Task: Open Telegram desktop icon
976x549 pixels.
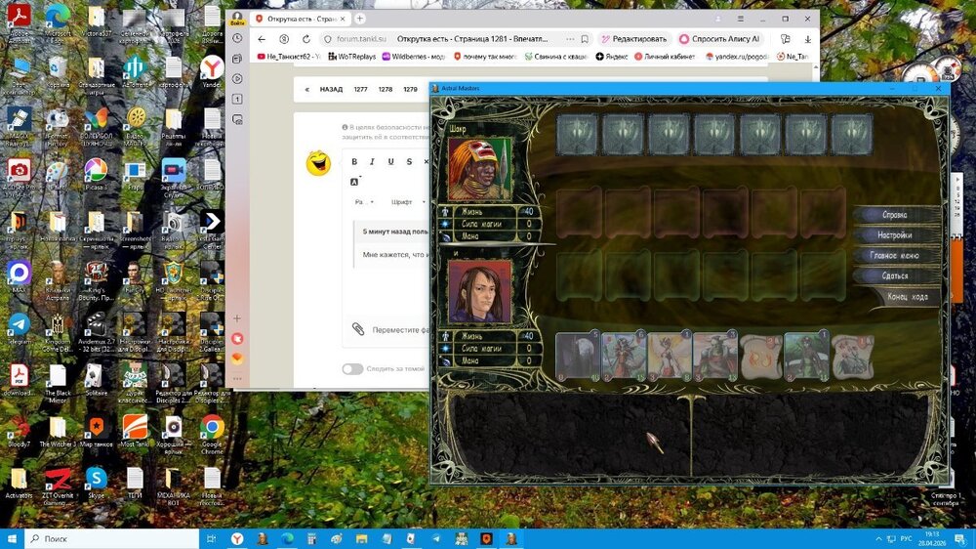Action: tap(19, 328)
